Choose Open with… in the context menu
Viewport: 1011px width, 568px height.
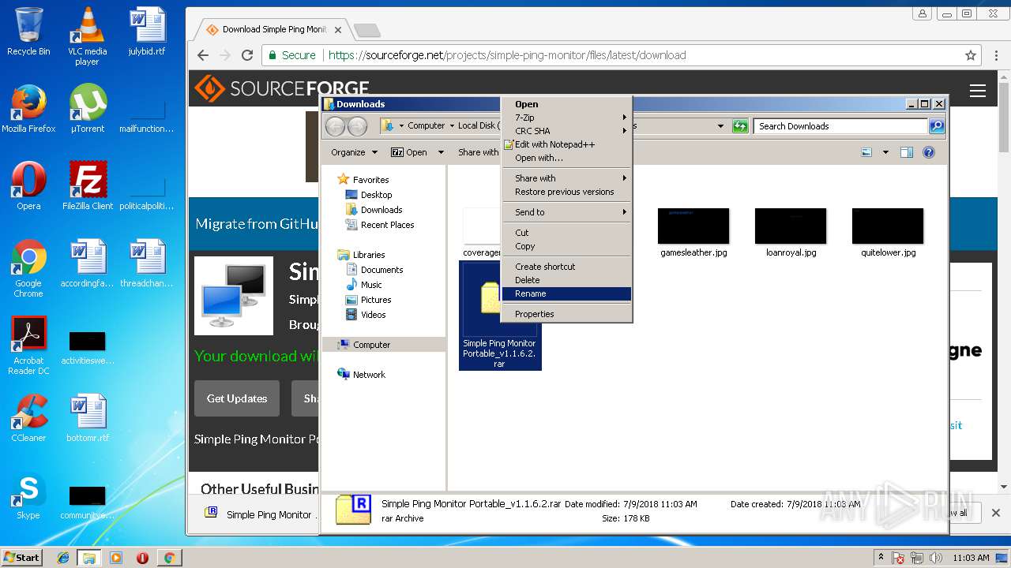point(567,158)
